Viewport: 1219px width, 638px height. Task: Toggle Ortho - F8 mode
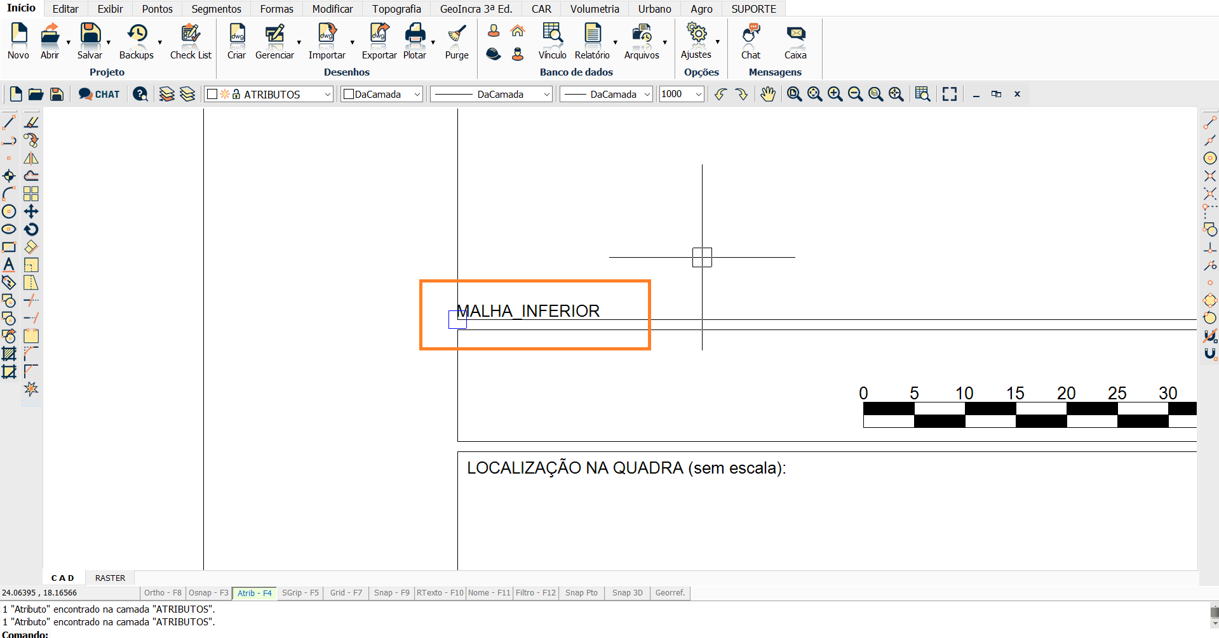click(x=163, y=593)
